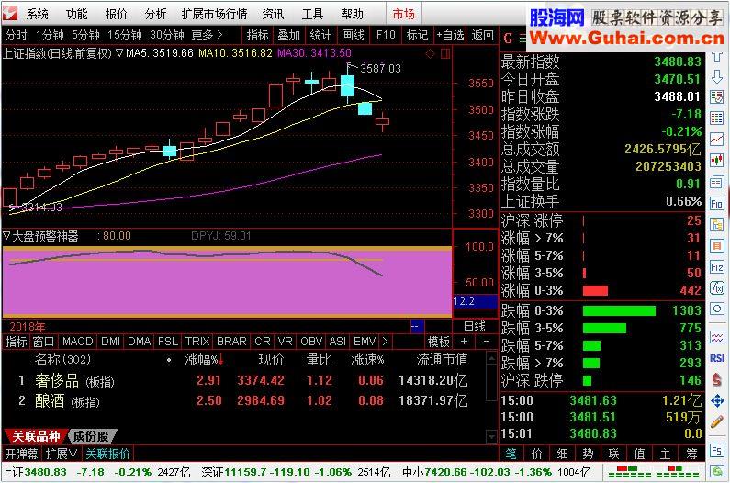Click the diamond icon above price chart
Image resolution: width=730 pixels, height=483 pixels.
[x=430, y=54]
